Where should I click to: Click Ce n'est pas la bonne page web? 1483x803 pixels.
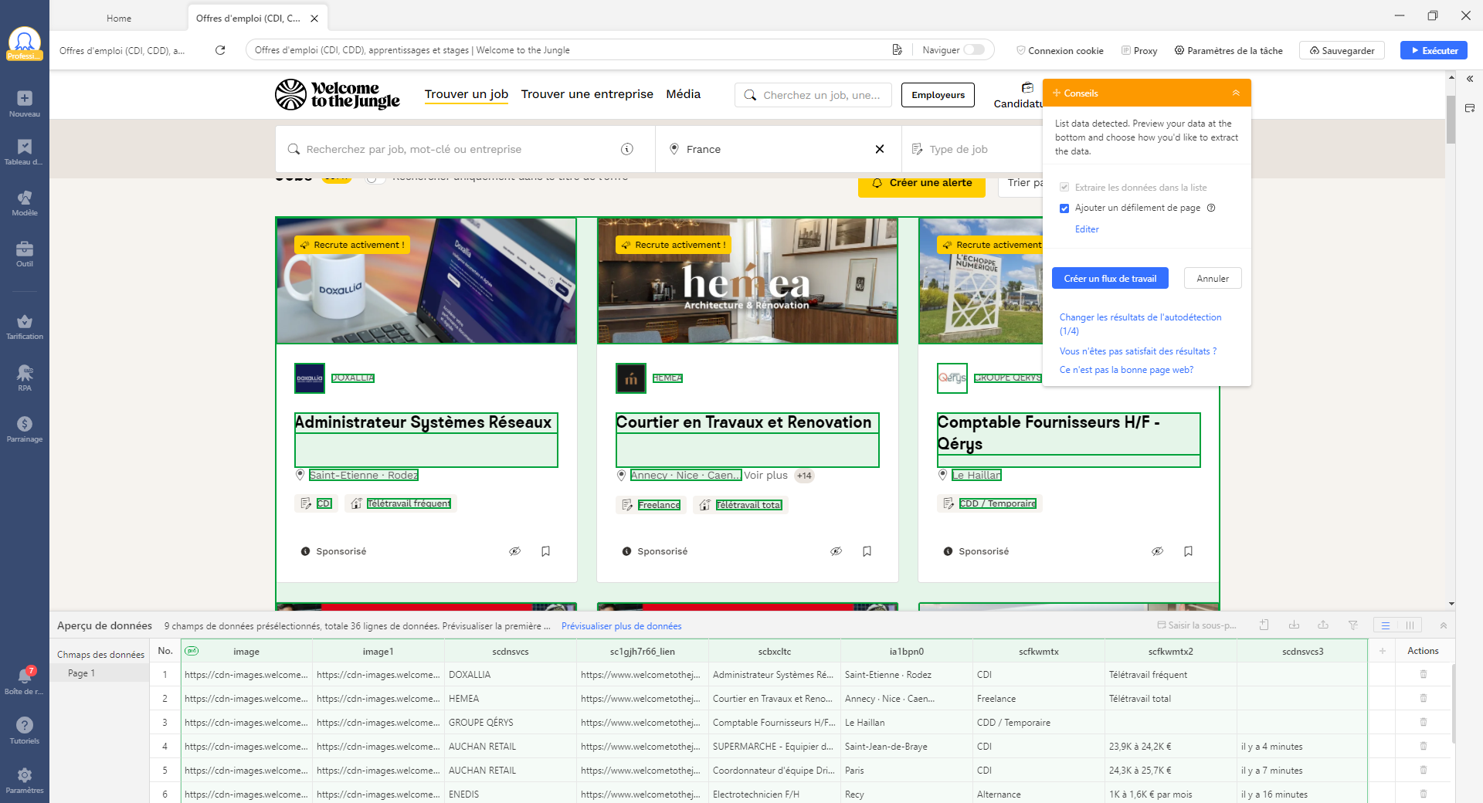[1126, 370]
